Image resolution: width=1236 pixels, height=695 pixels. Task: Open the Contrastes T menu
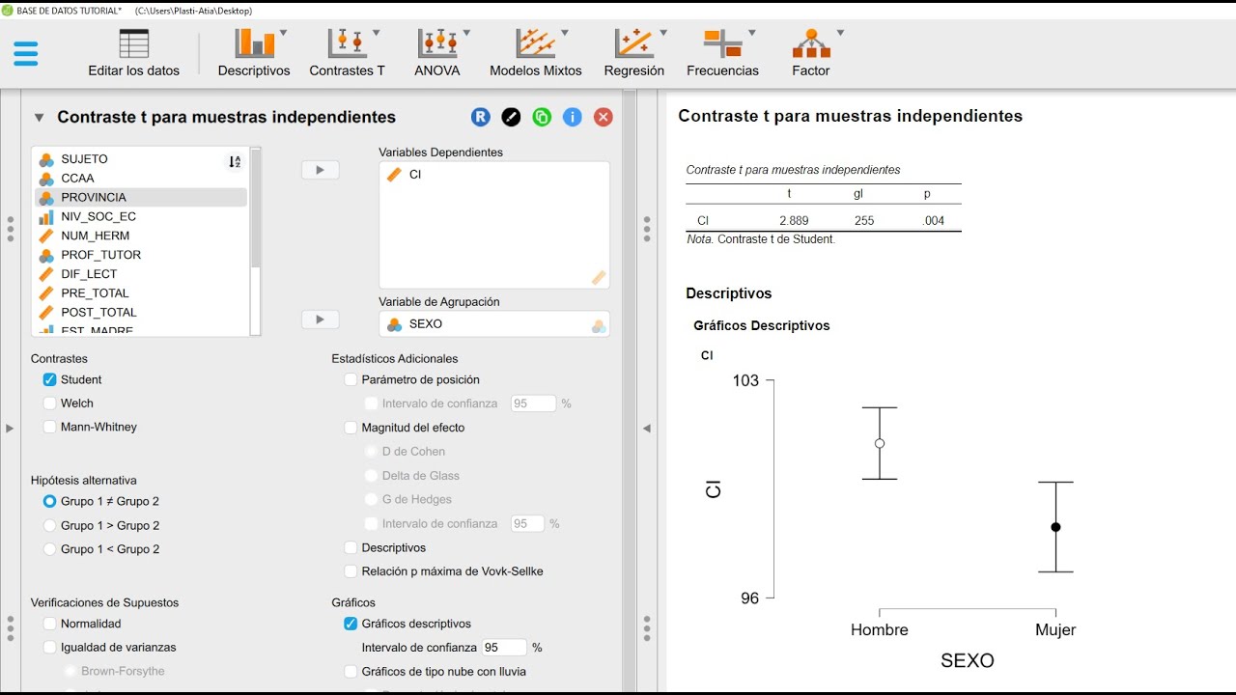coord(347,53)
